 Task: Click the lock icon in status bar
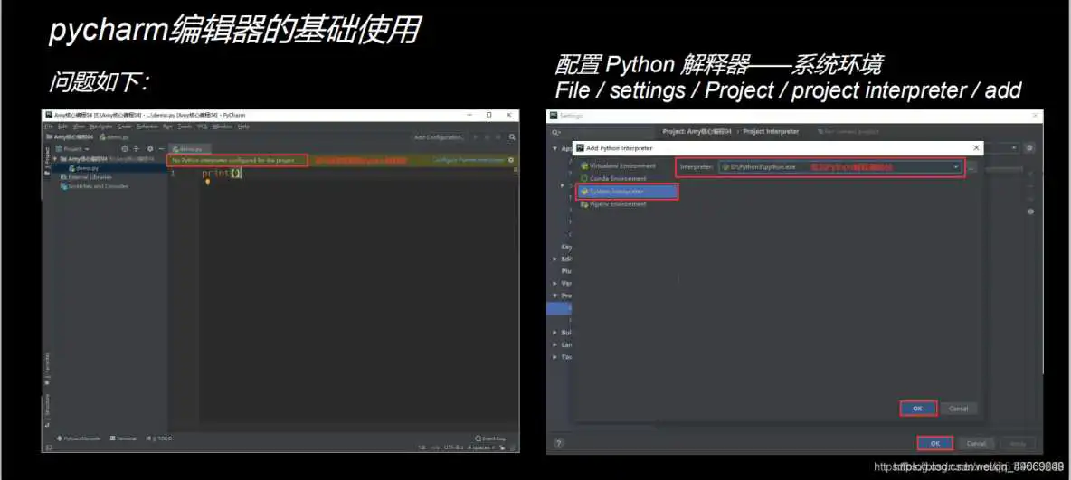pos(502,447)
